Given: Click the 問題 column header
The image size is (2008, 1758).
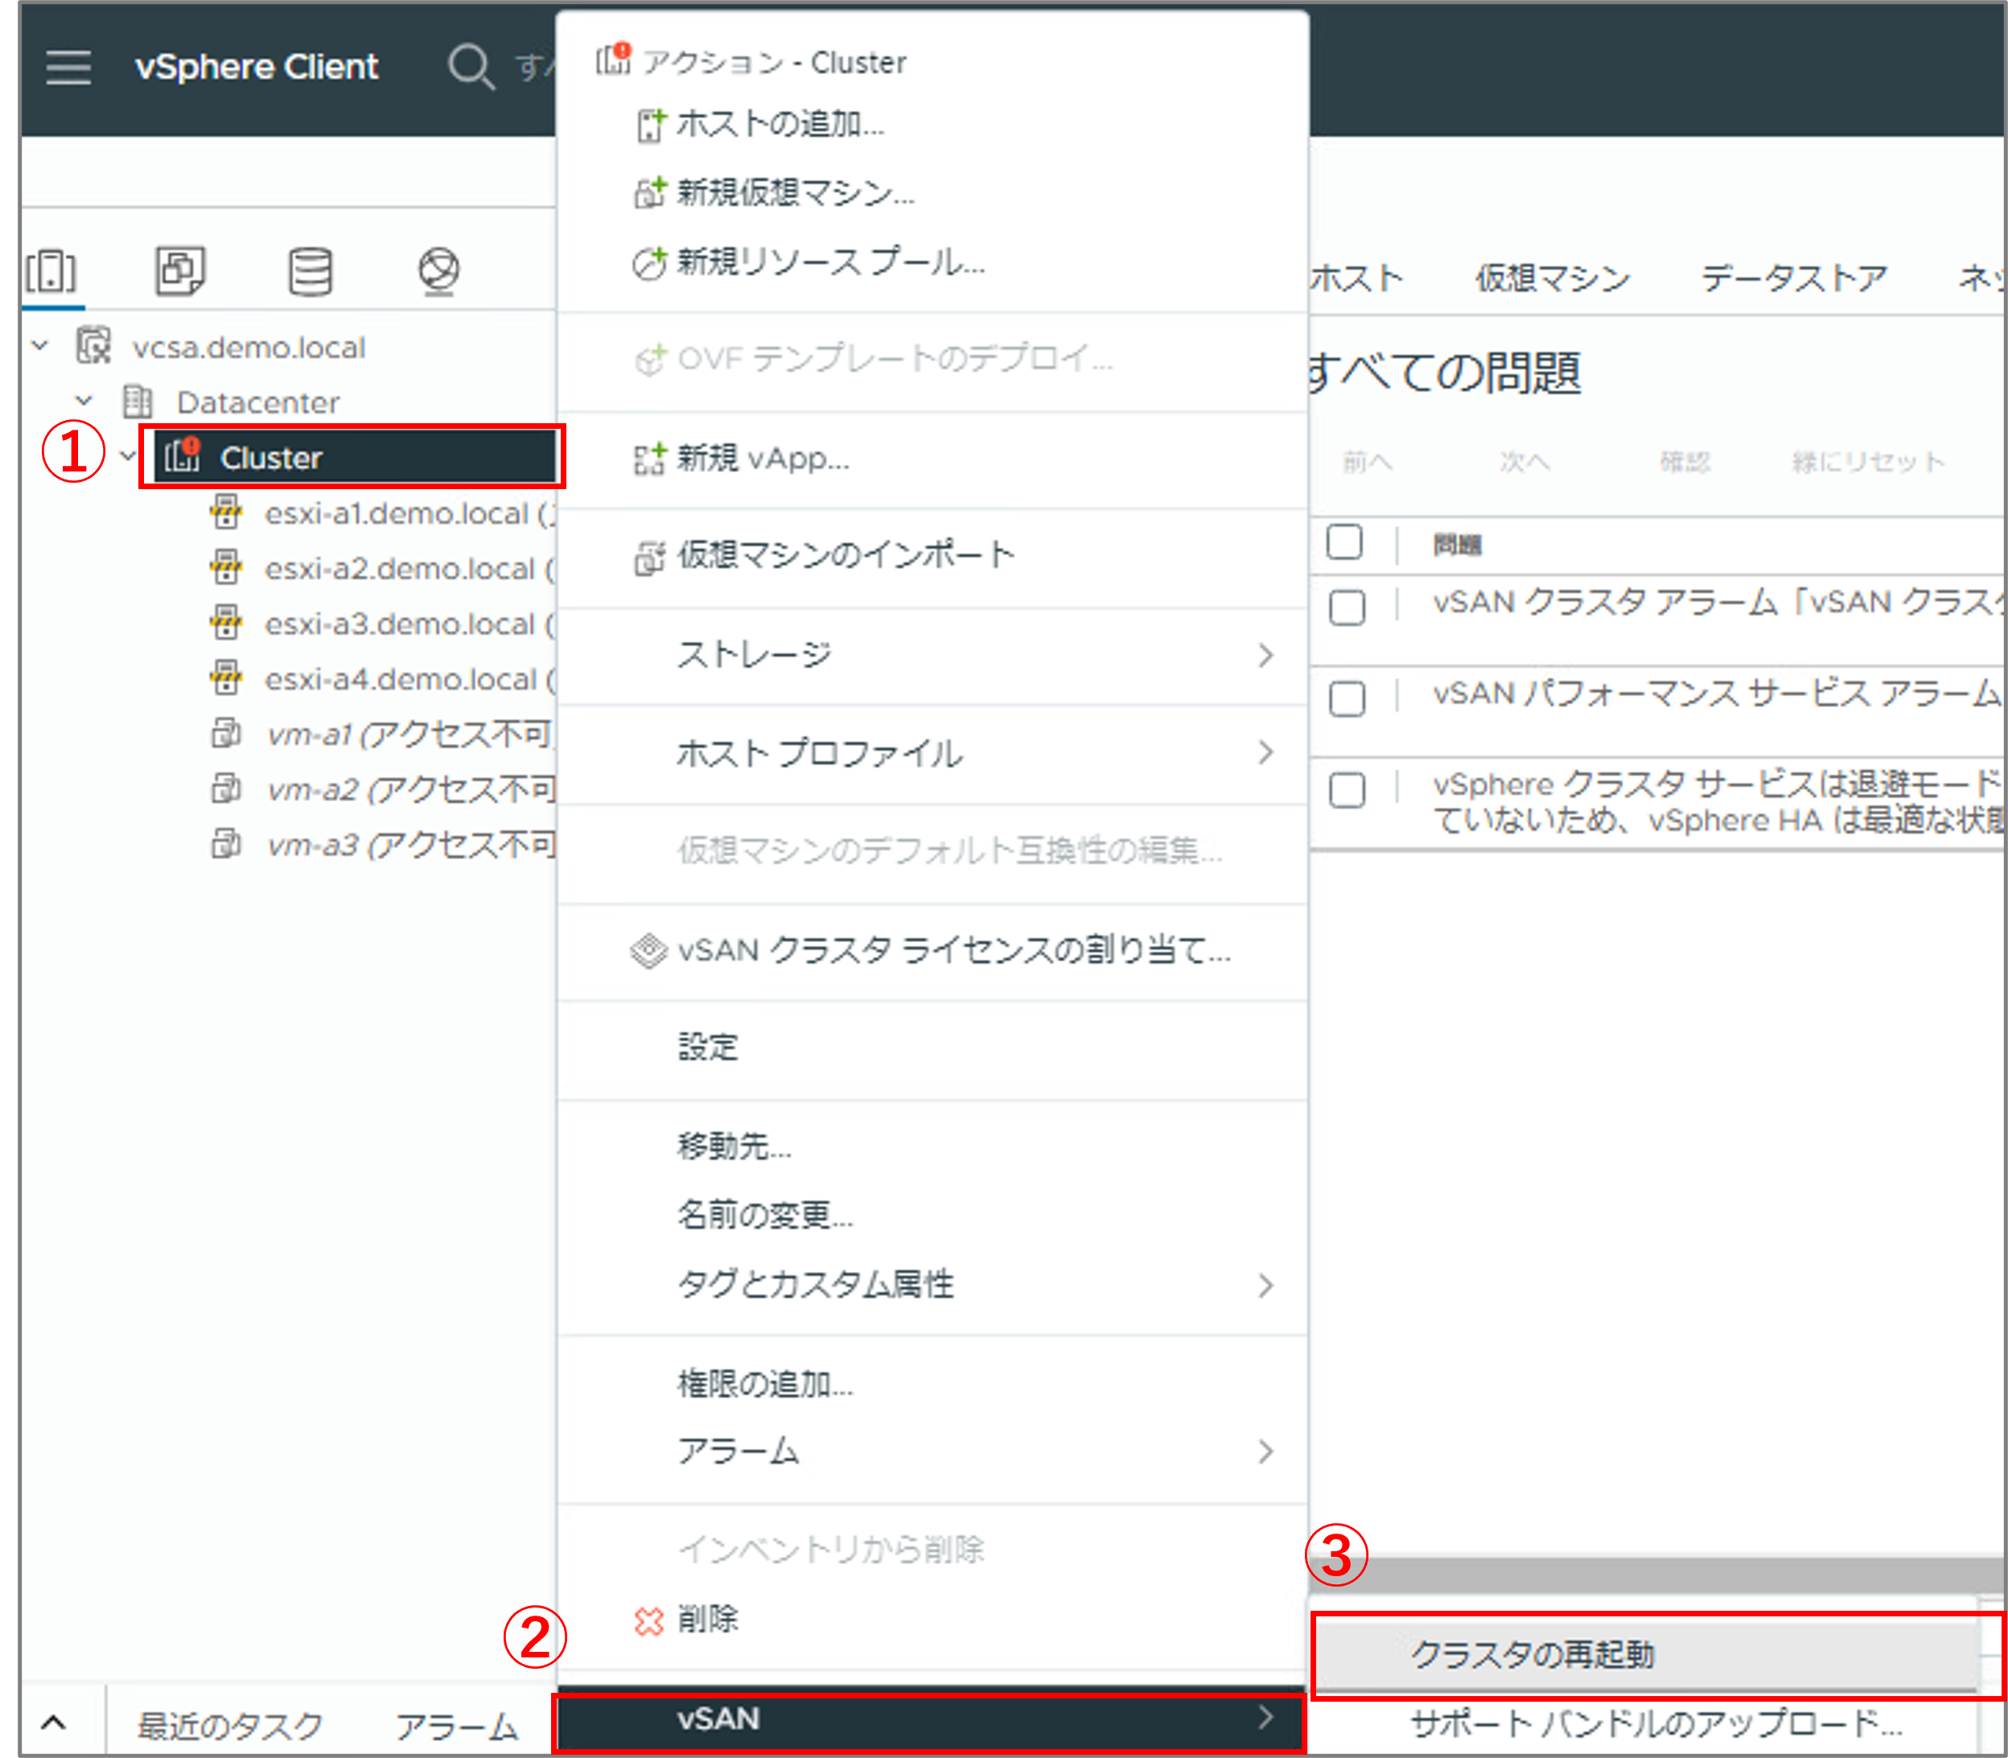Looking at the screenshot, I should coord(1457,545).
